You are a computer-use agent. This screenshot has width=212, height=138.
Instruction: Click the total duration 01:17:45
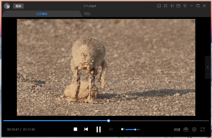(29, 129)
